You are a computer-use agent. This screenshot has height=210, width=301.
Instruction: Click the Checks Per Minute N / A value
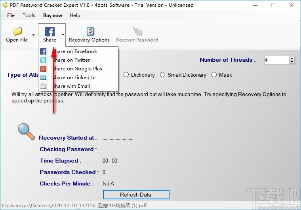108,184
